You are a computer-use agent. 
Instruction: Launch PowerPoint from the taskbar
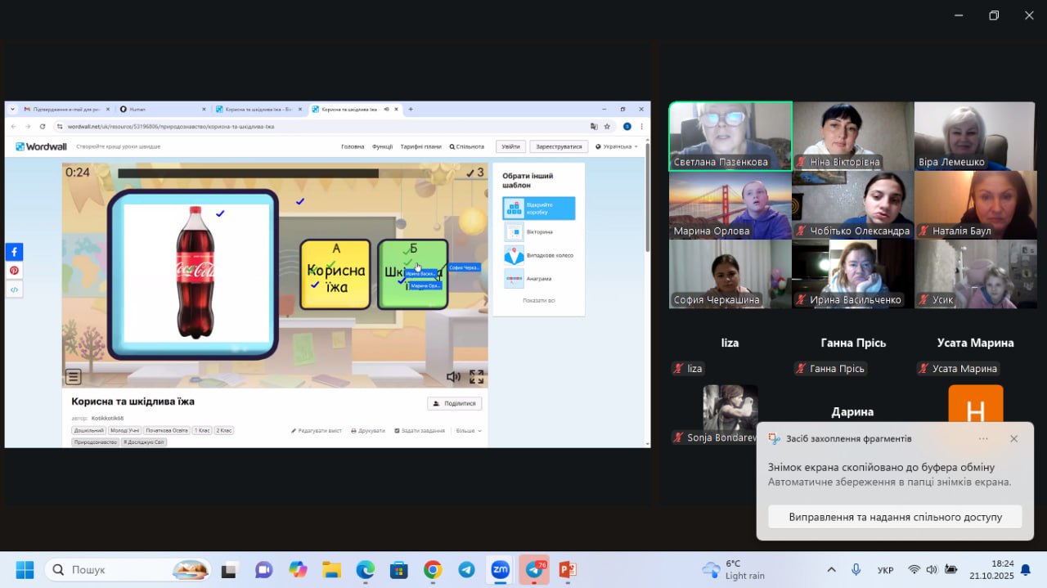[x=567, y=569]
